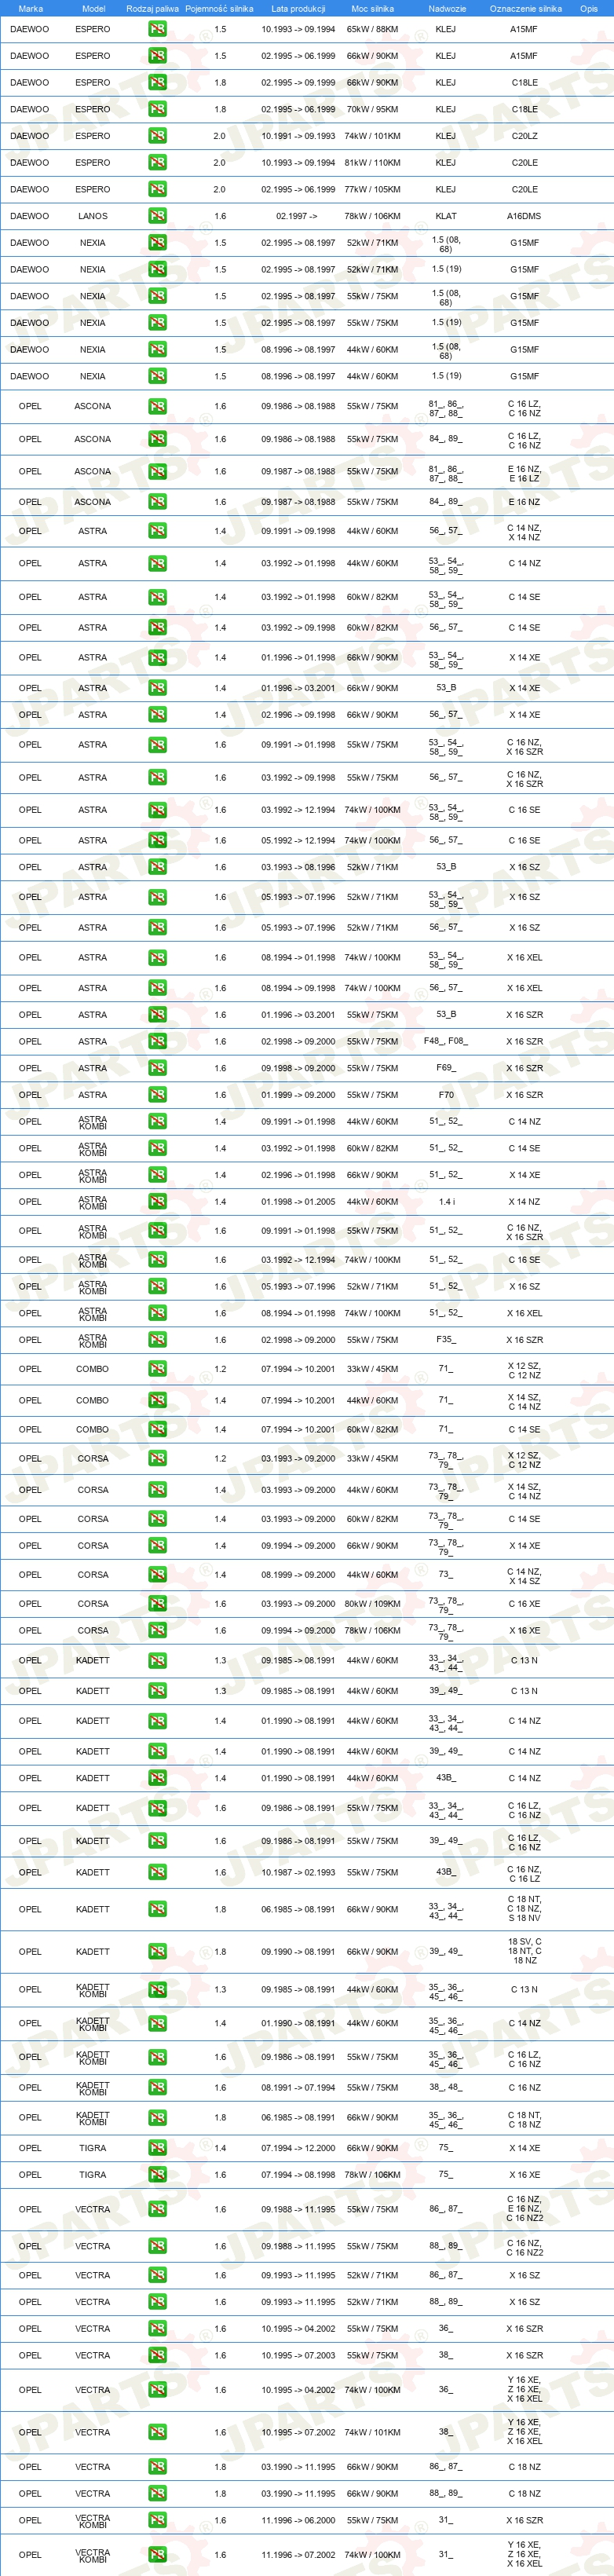This screenshot has height=2576, width=614.
Task: Select engine cell 18 SV, C 18 NT
Action: point(524,1952)
